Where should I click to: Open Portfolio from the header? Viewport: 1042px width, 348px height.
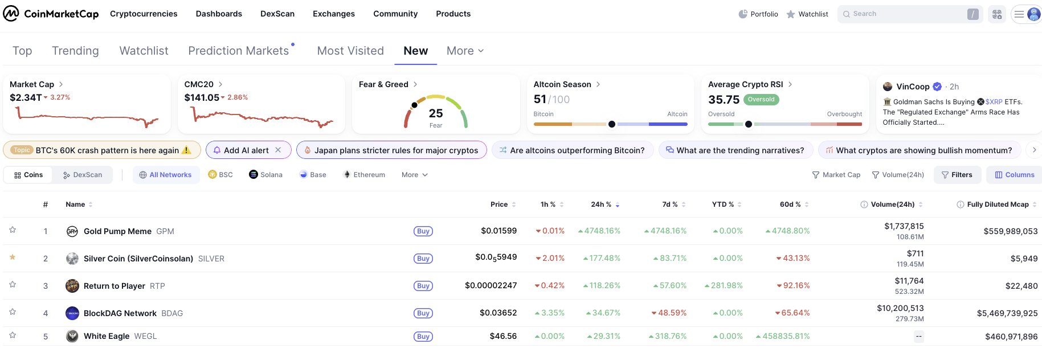point(758,14)
